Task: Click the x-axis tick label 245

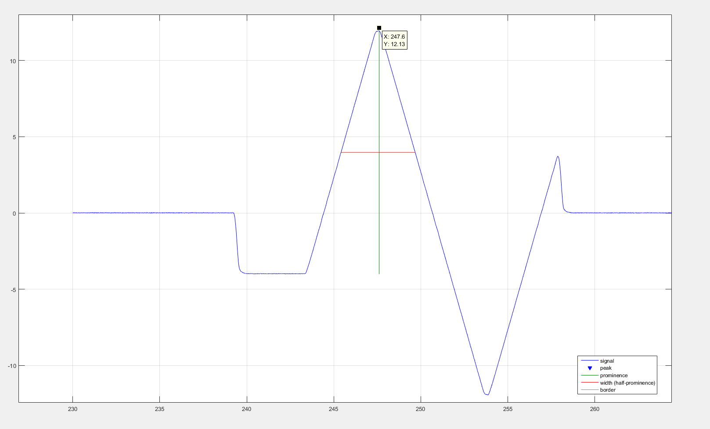Action: point(333,409)
